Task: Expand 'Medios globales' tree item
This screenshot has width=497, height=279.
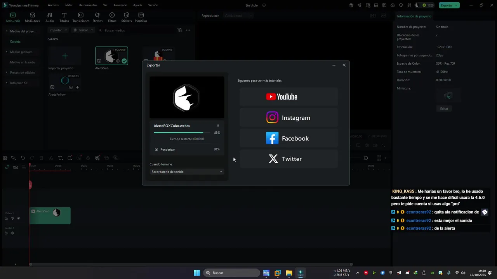Action: pos(7,52)
